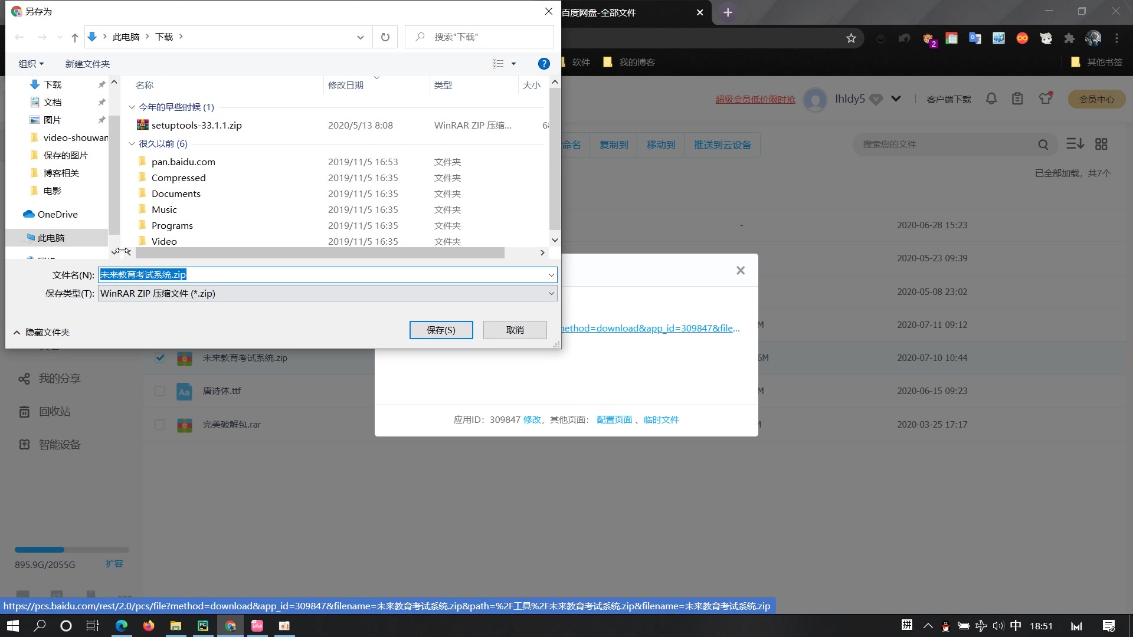
Task: Collapse the long time ago group
Action: (x=132, y=143)
